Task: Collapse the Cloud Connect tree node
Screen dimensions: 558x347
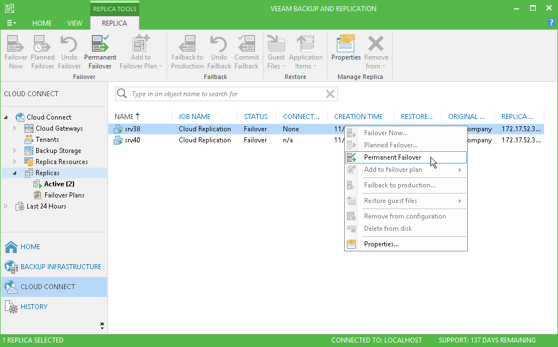Action: [x=6, y=117]
